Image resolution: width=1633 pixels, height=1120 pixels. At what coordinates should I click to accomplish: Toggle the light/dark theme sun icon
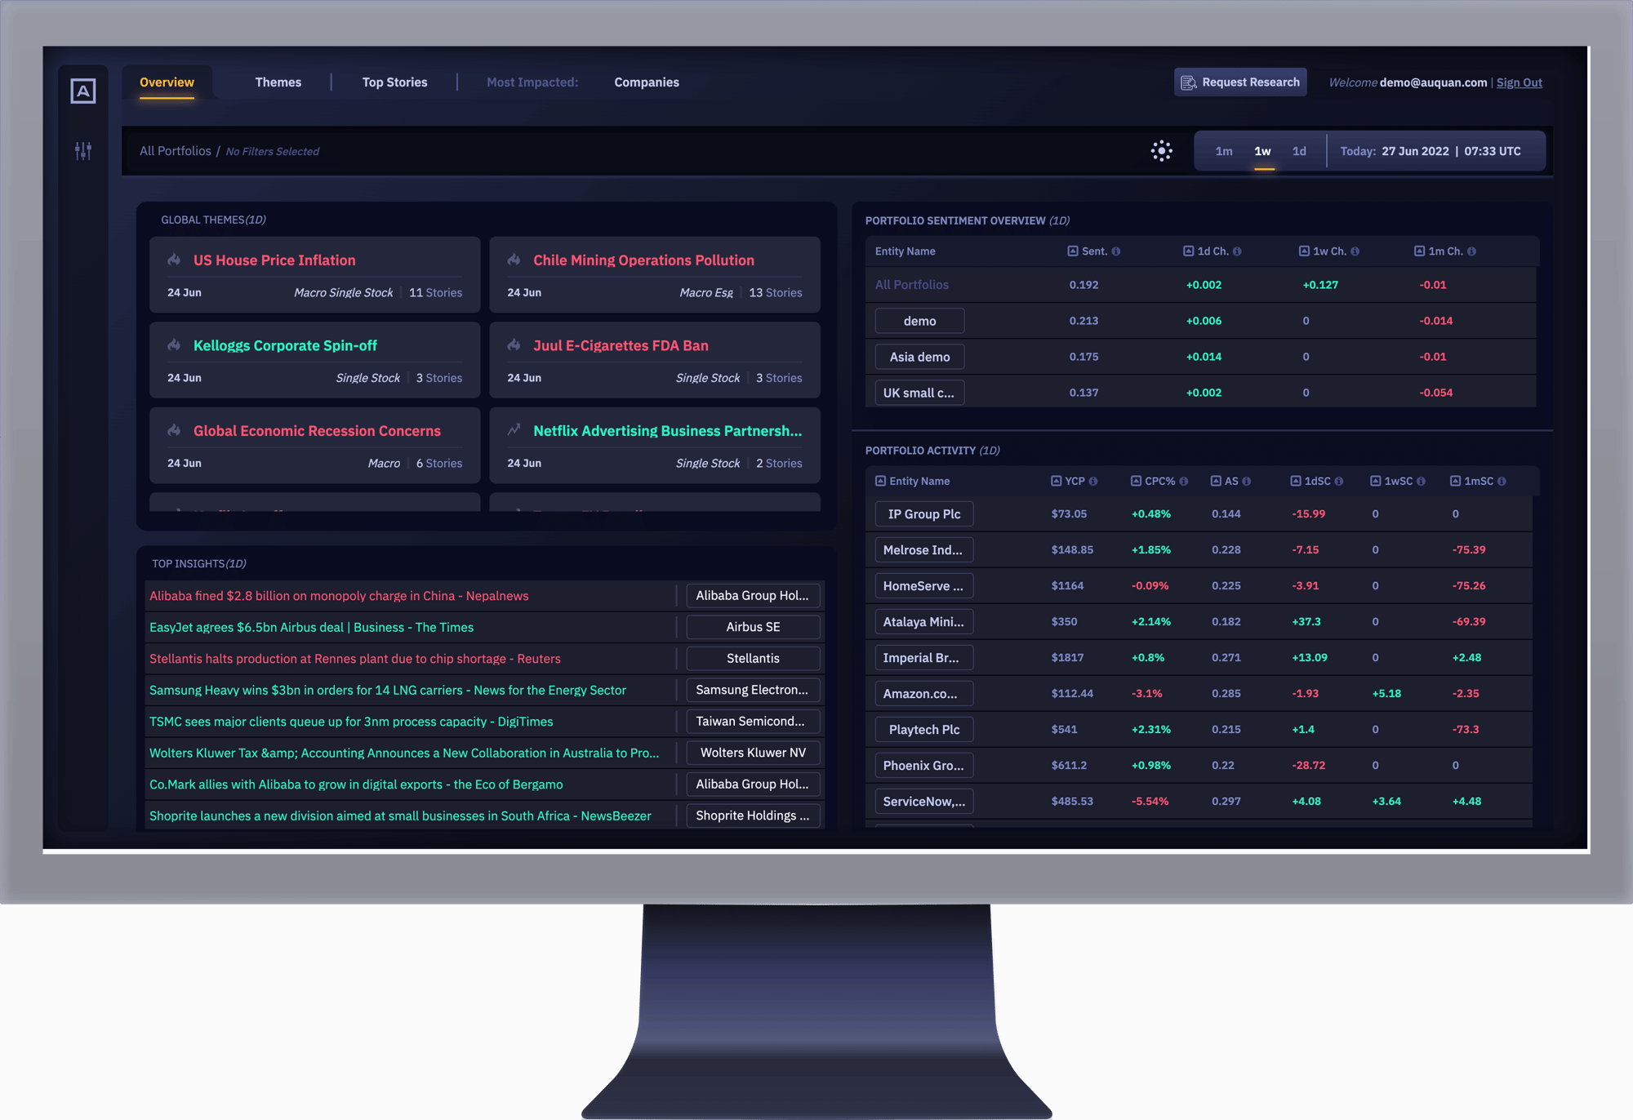click(1161, 151)
